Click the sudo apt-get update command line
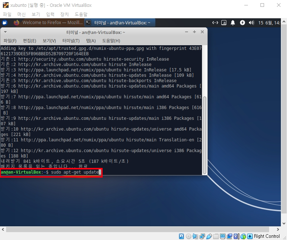The width and height of the screenshot is (287, 240). pos(75,172)
